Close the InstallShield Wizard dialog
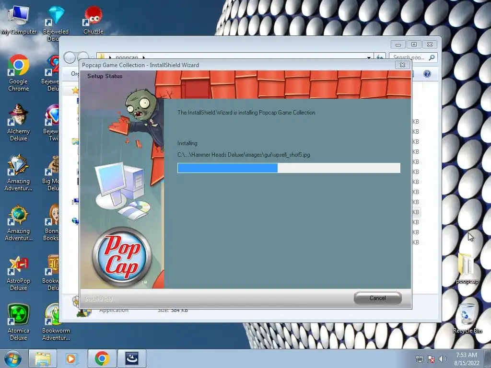Screen dimensions: 491x368 402,65
